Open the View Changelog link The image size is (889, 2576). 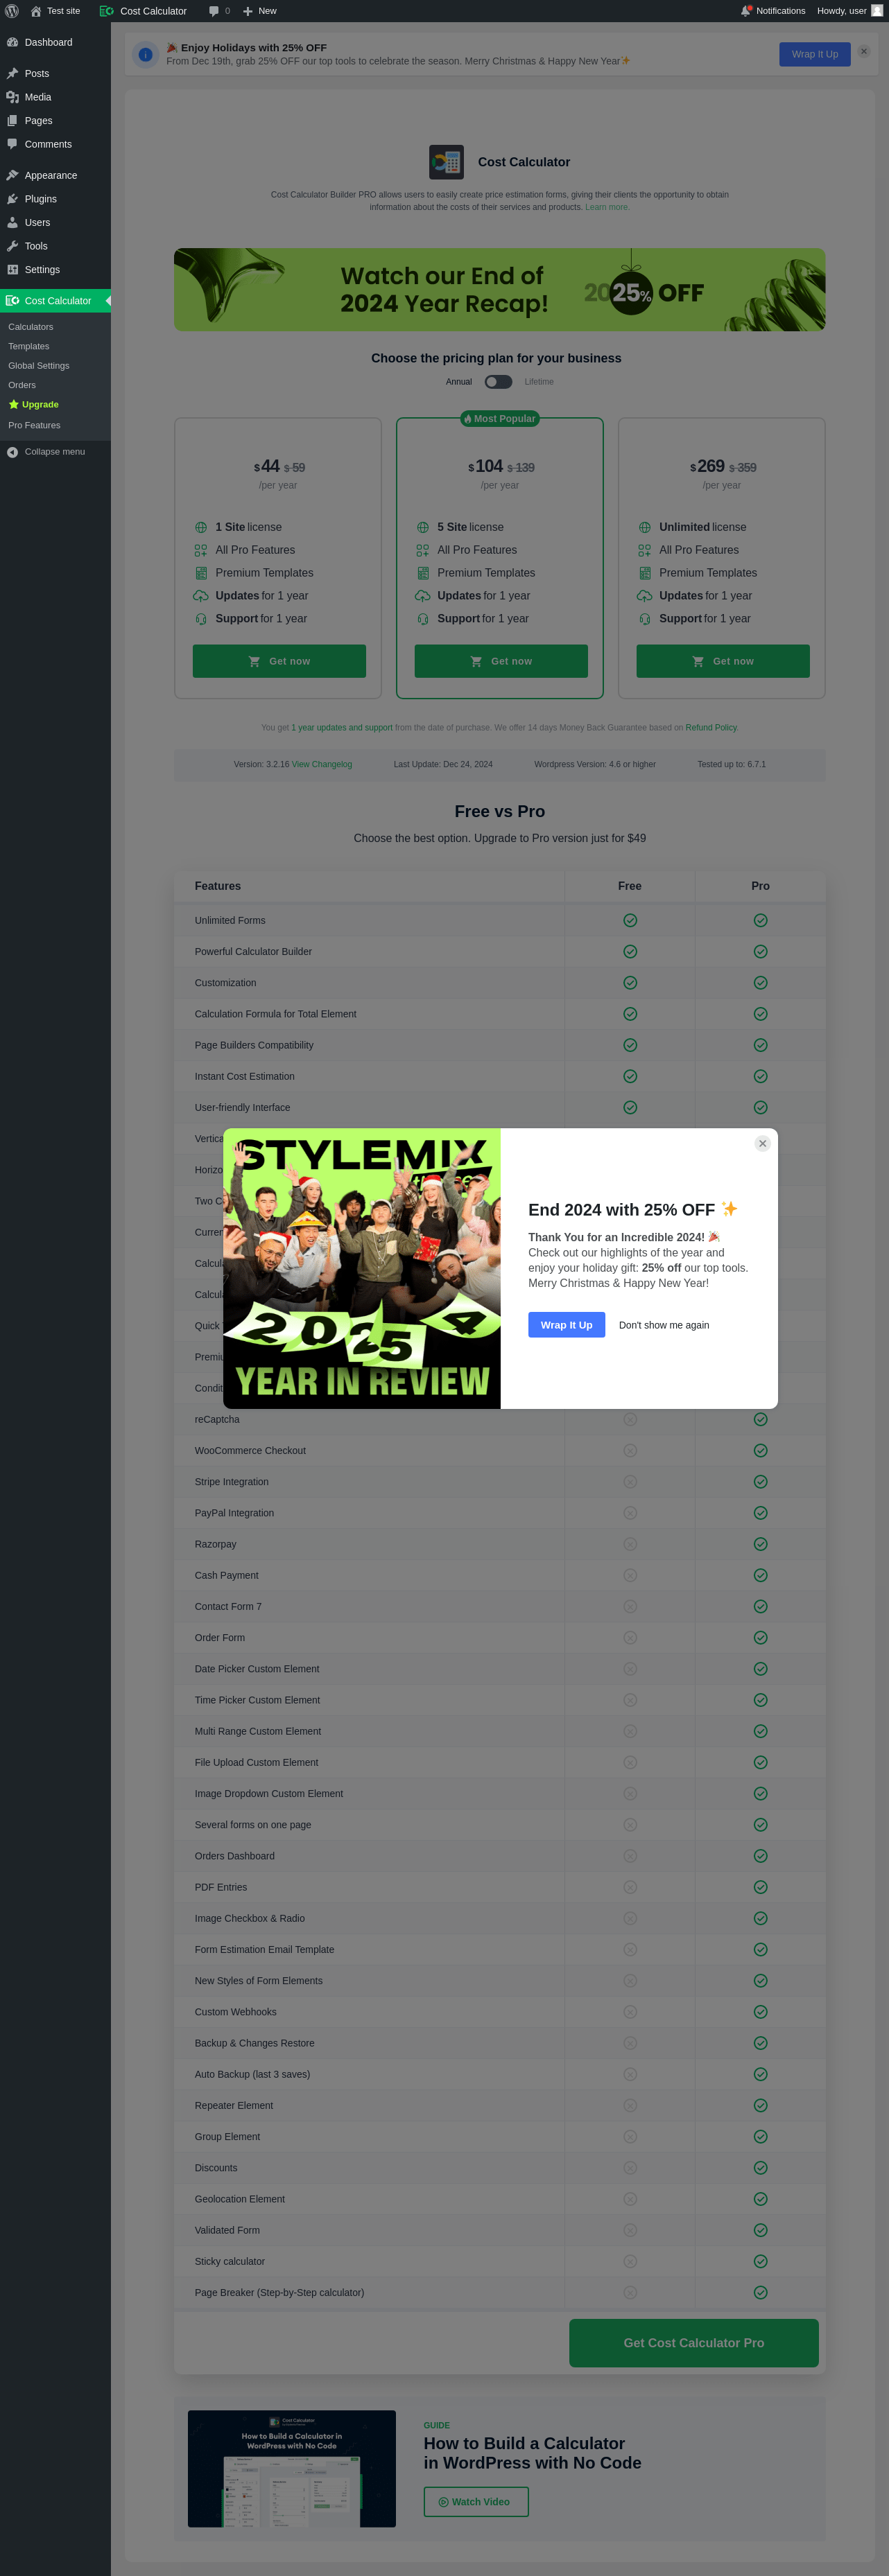coord(321,764)
